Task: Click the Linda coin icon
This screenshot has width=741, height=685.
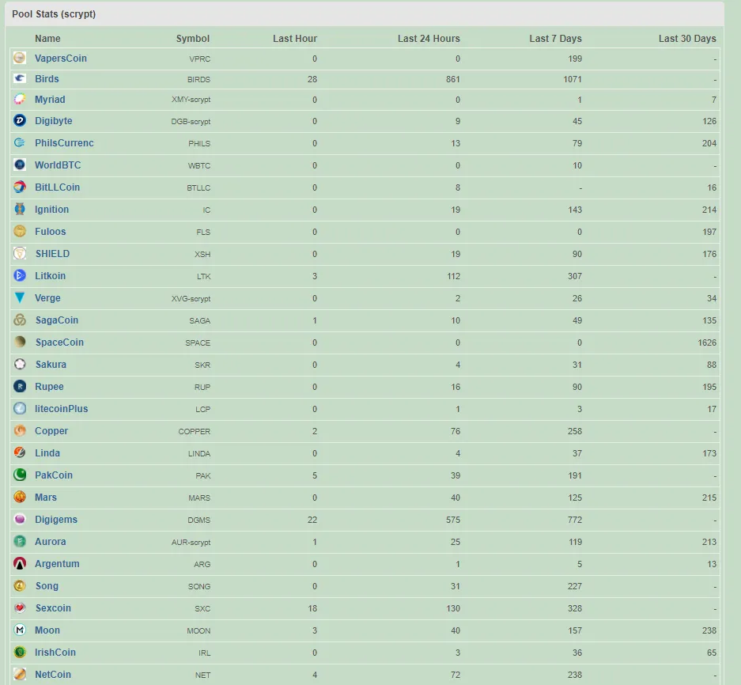Action: [x=20, y=452]
